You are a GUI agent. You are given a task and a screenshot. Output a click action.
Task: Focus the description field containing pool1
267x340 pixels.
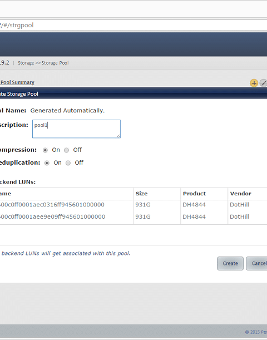pyautogui.click(x=76, y=129)
